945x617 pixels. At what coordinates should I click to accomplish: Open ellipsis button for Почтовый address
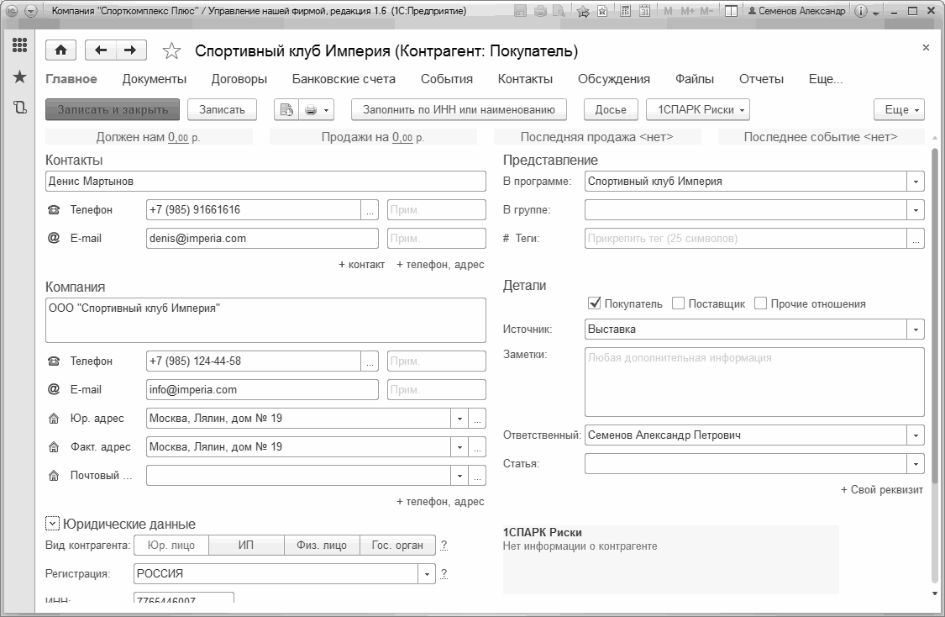click(477, 476)
